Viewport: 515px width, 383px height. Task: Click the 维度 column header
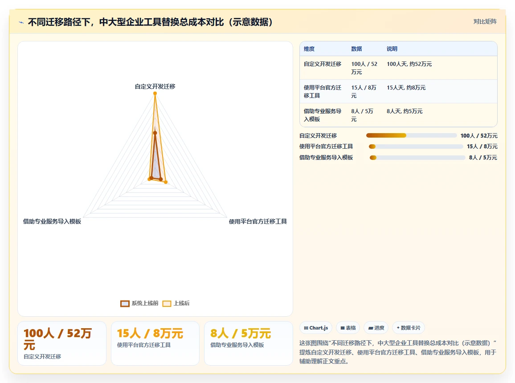point(309,49)
